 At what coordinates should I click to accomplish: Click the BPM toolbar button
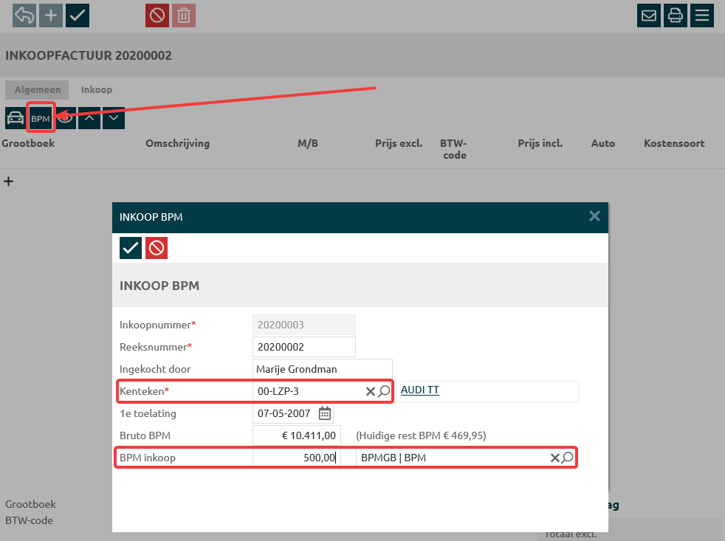pyautogui.click(x=41, y=118)
